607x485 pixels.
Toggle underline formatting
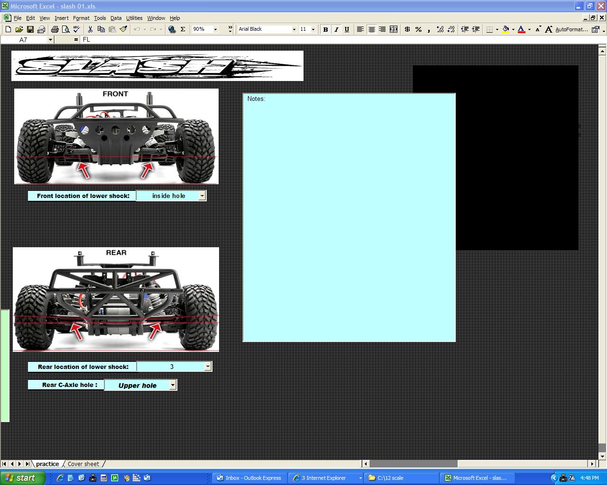(x=347, y=29)
